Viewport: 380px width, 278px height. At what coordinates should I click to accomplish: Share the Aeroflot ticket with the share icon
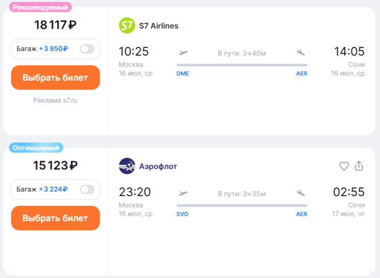tap(359, 166)
